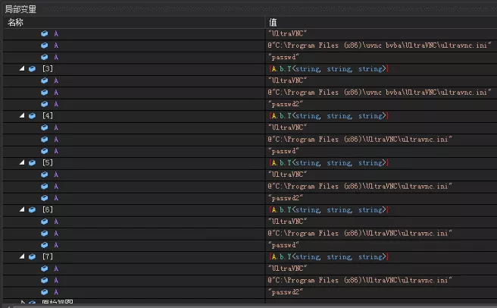
Task: Click the variable icon beside [7]
Action: [x=32, y=257]
